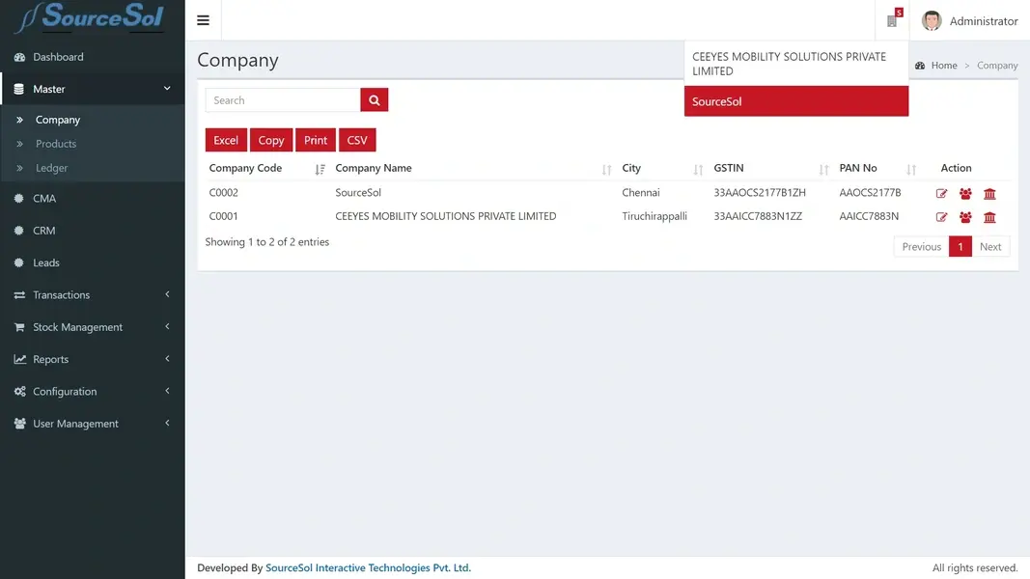Open users icon for SourceSol row
Screen dimensions: 1030x579
coord(965,194)
